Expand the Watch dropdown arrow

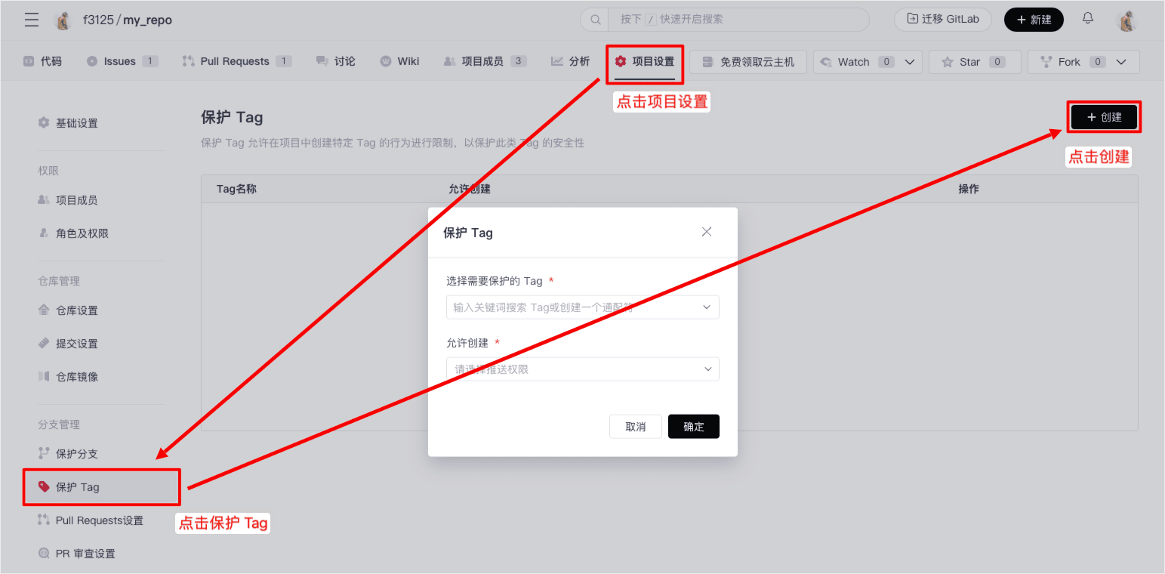pyautogui.click(x=909, y=62)
